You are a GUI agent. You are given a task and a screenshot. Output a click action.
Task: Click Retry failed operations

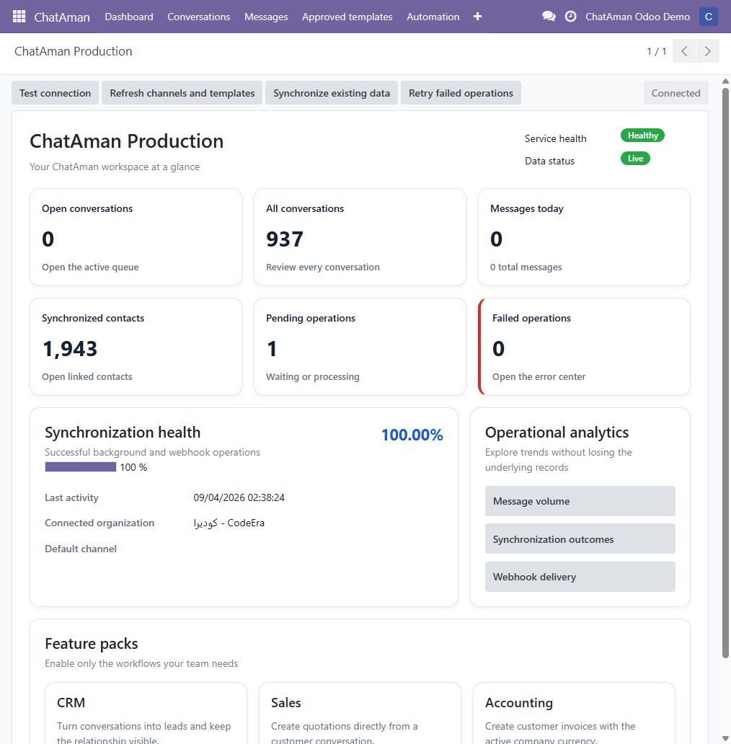[461, 93]
